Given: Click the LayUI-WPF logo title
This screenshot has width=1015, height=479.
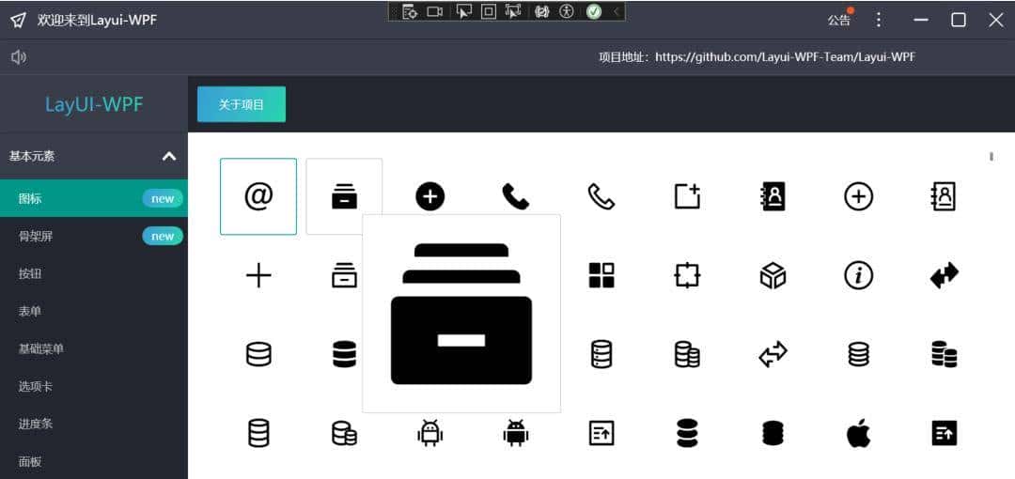Looking at the screenshot, I should pyautogui.click(x=94, y=104).
